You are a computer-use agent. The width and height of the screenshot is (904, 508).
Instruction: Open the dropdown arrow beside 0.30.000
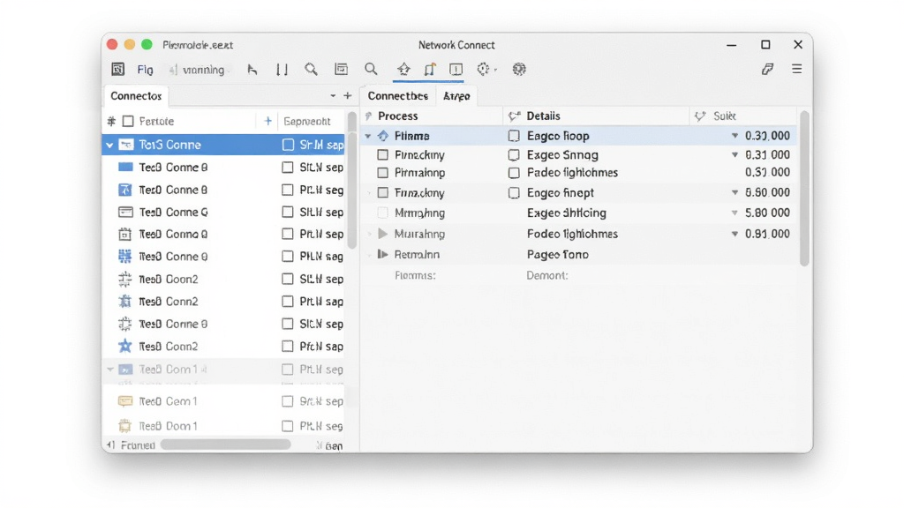pyautogui.click(x=735, y=136)
